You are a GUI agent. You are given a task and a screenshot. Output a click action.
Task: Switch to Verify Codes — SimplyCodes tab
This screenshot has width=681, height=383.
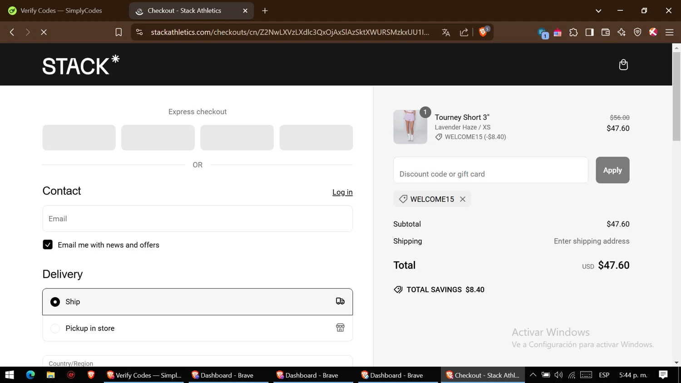62,10
